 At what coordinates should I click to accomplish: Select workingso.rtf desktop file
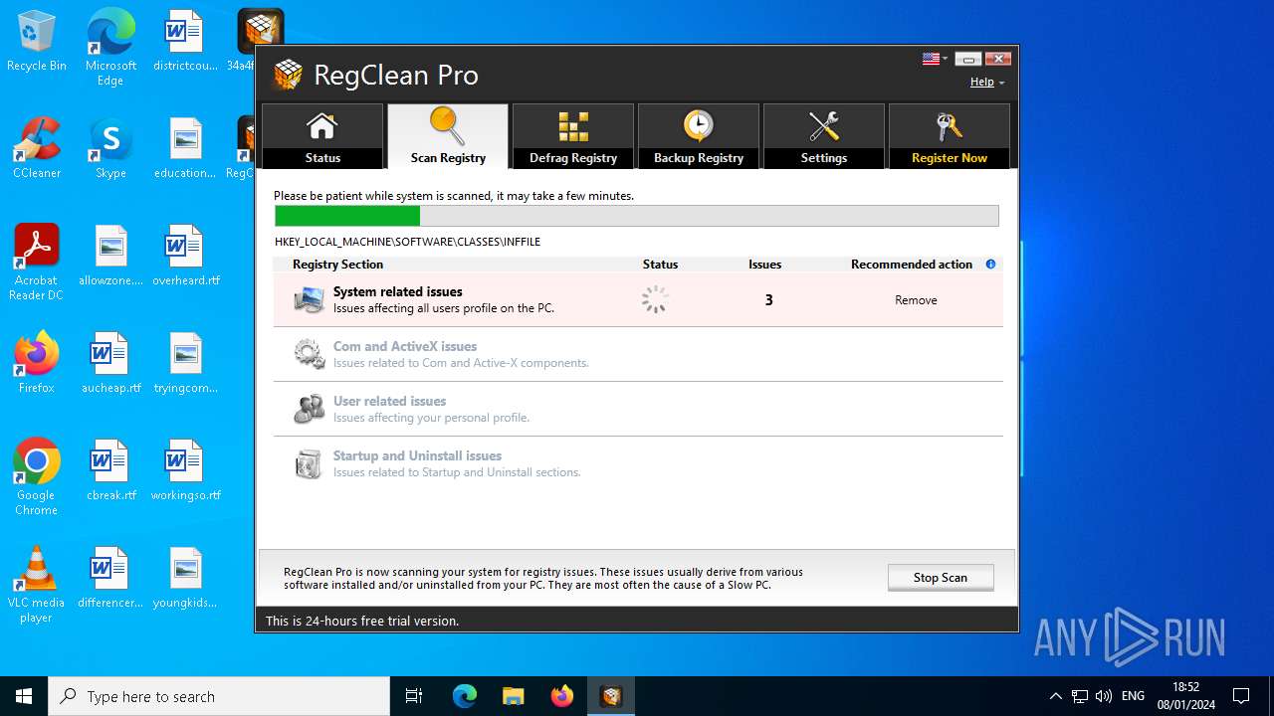pos(185,471)
